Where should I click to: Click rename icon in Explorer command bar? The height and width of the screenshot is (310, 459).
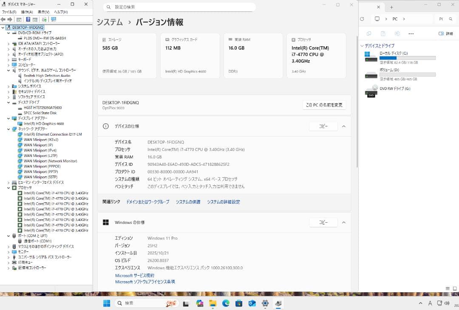tap(397, 34)
